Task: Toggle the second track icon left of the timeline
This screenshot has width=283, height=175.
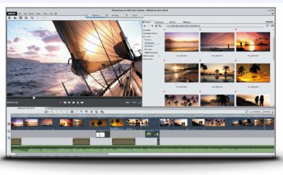Action: click(x=9, y=131)
